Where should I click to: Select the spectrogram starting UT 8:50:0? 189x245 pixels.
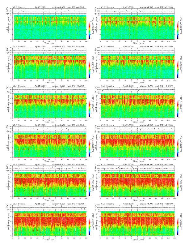coord(137,105)
